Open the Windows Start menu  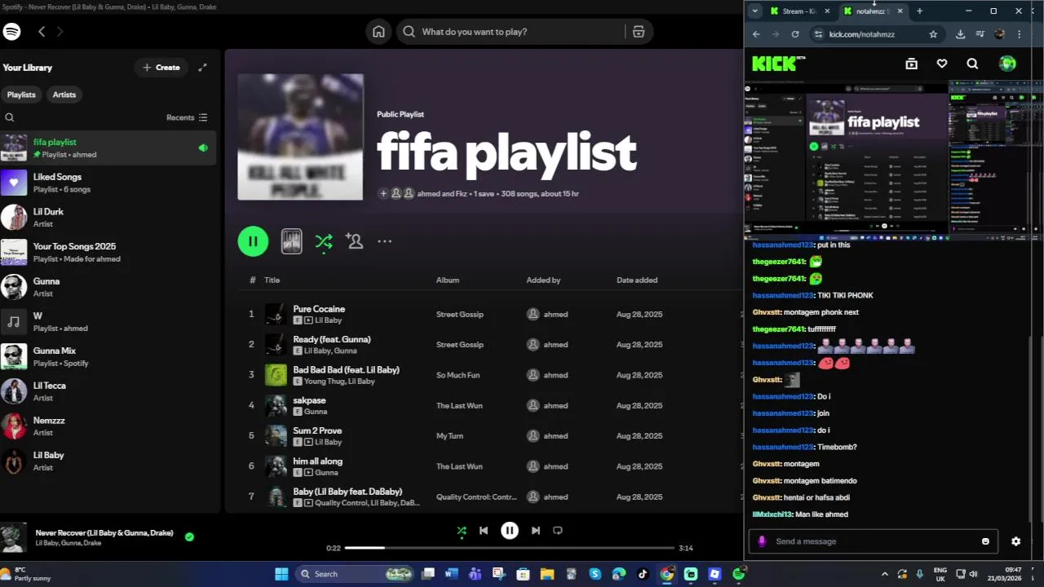pyautogui.click(x=281, y=574)
